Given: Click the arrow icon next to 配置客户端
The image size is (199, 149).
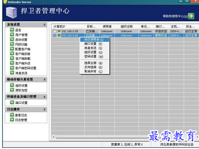Looking at the screenshot, I should [x=12, y=49].
